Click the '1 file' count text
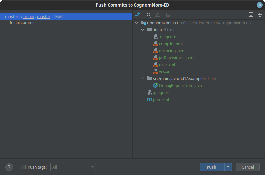The image size is (265, 175). [211, 78]
